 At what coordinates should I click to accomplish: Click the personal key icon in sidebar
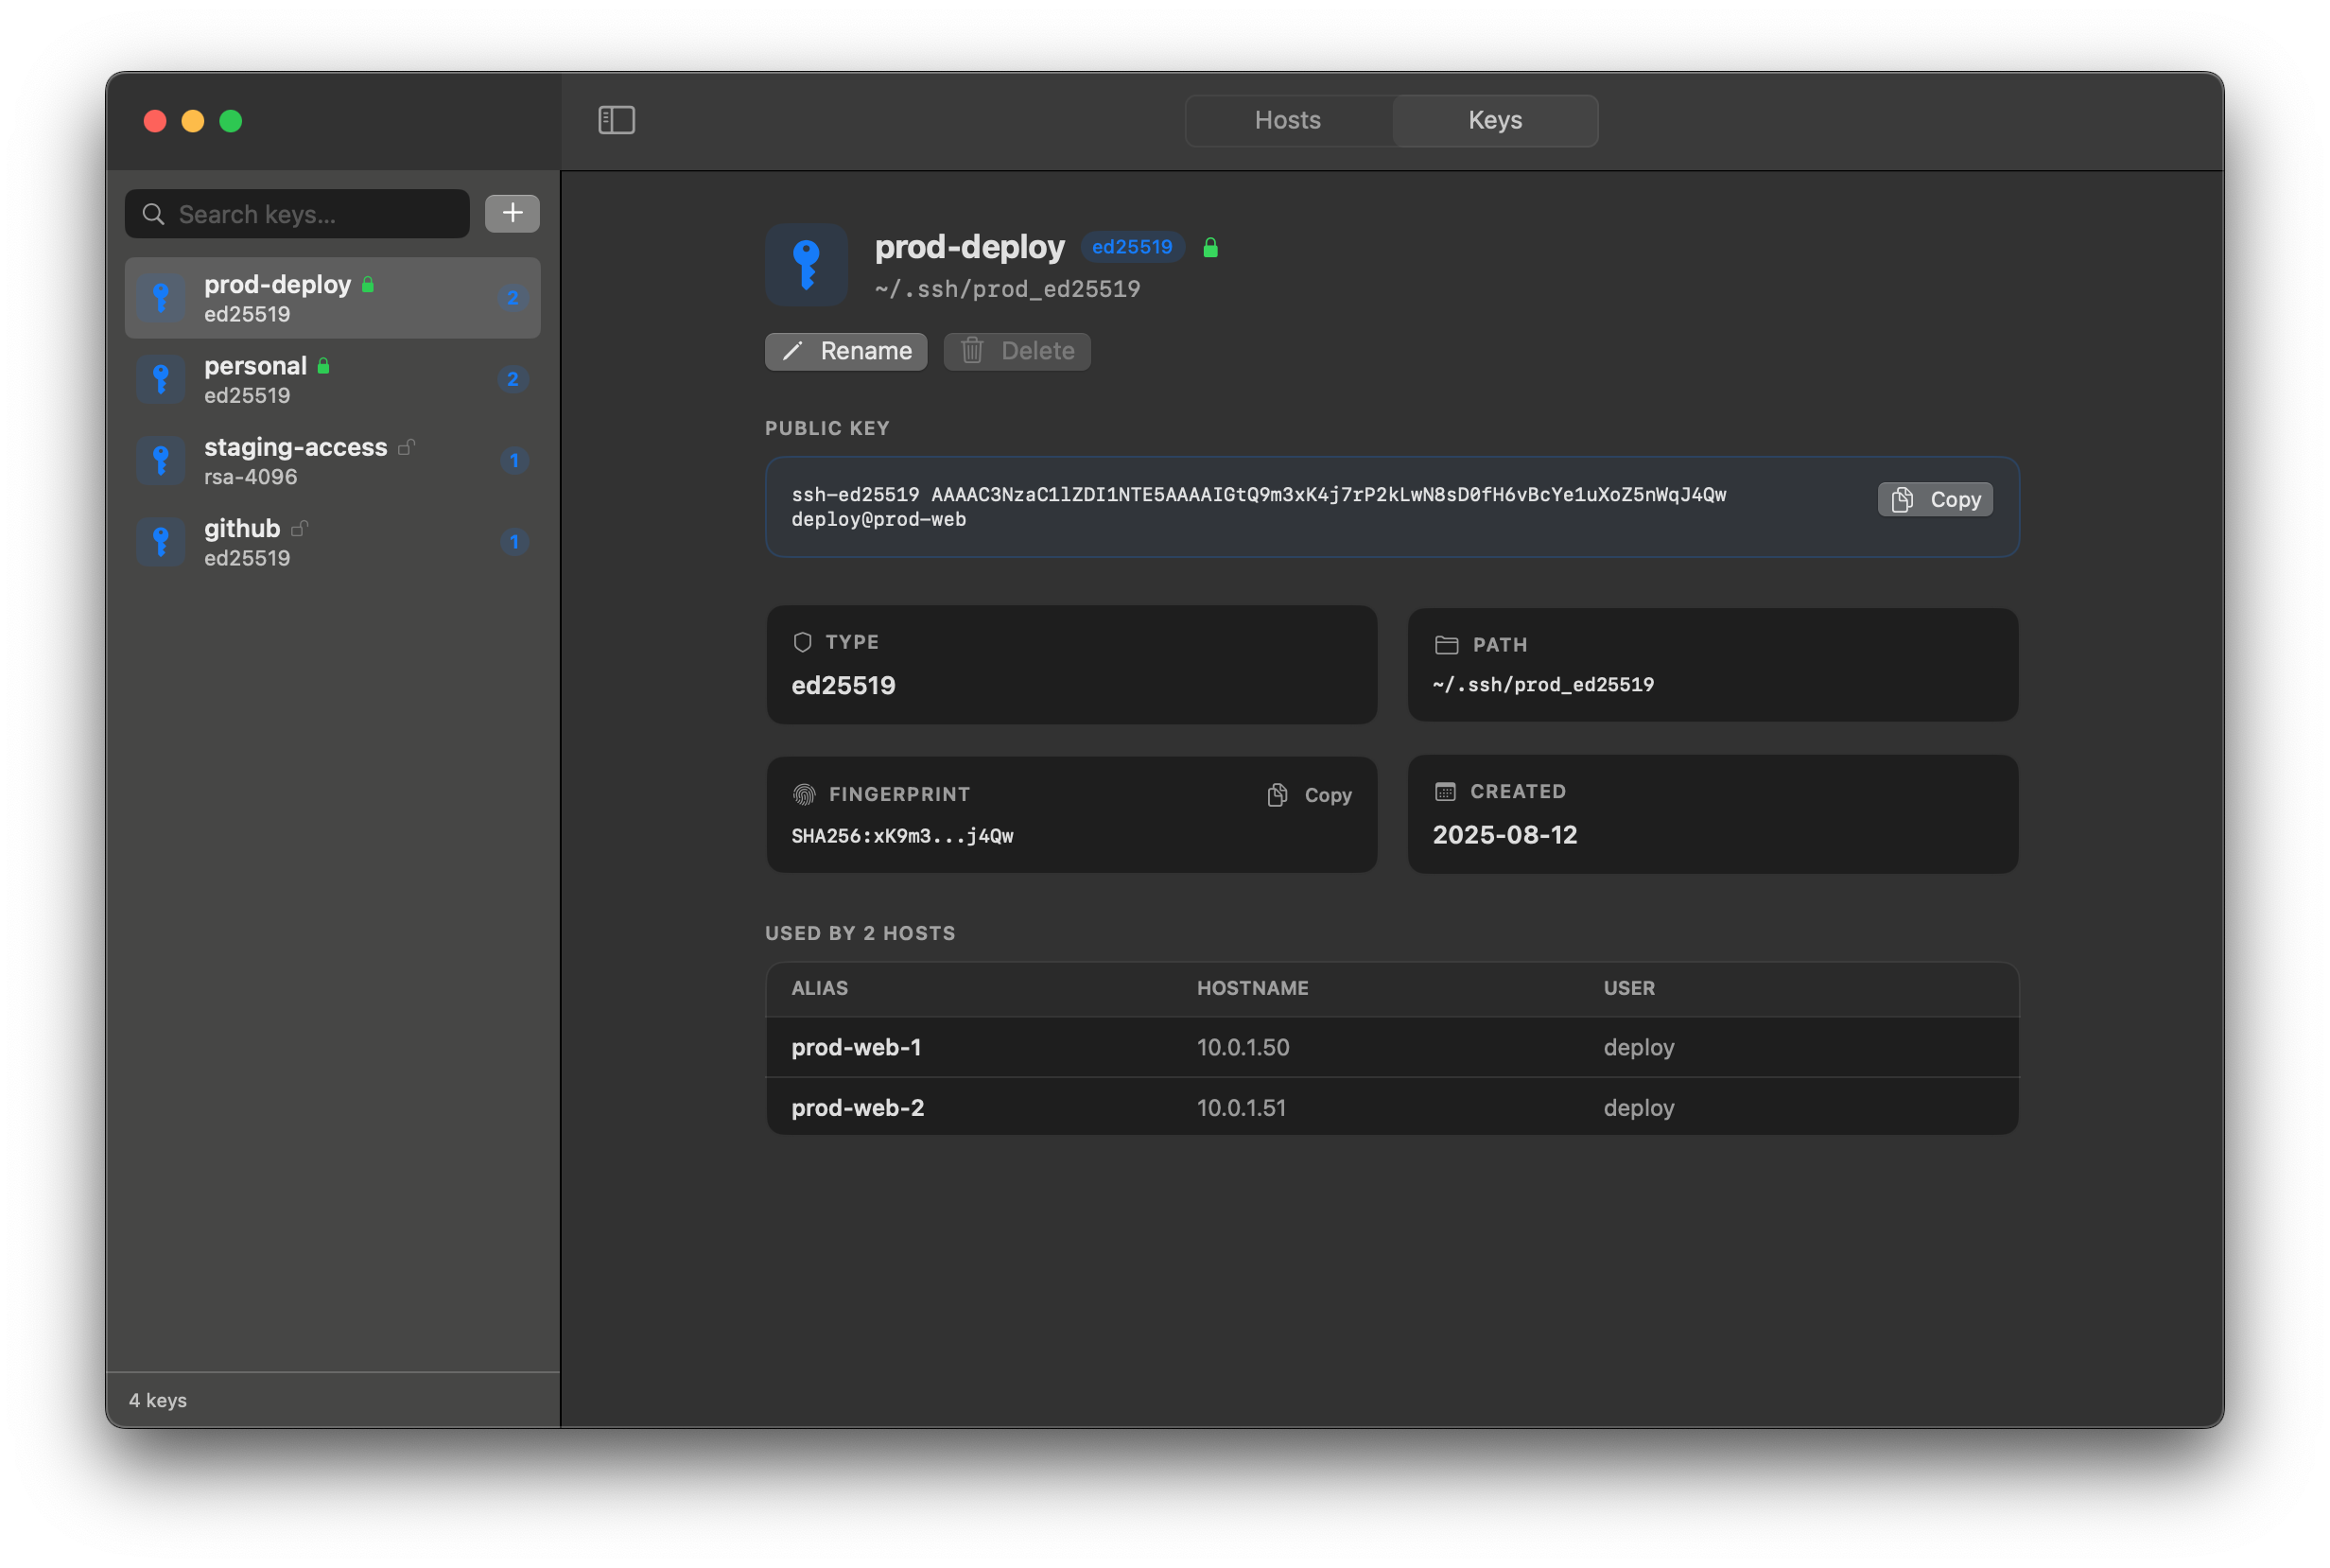pos(161,379)
